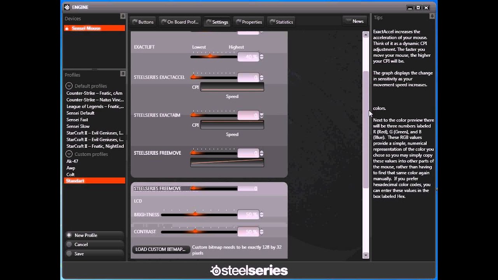
Task: Click the settings scrollbar down arrow
Action: pos(365,255)
